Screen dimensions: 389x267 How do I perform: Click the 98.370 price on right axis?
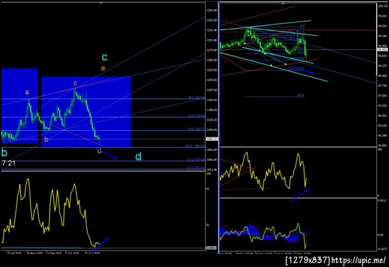coord(383,65)
